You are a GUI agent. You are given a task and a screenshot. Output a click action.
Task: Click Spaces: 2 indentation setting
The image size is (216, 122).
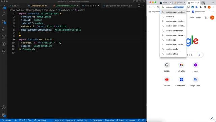(71, 120)
